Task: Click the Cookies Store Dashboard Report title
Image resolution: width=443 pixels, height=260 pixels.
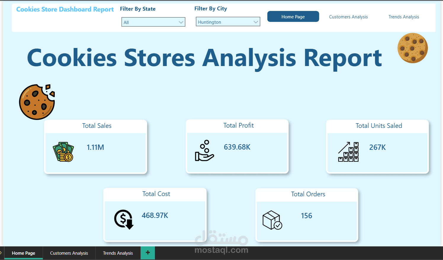Action: pyautogui.click(x=65, y=9)
